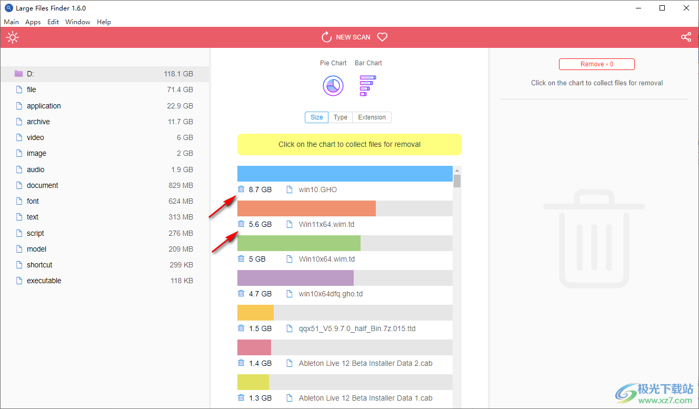Click the Remove - 0 button
The image size is (699, 409).
tap(597, 64)
